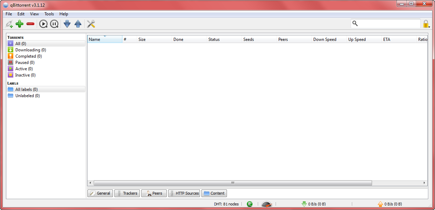Toggle alternative speed limits speedometer icon
Screen dimensions: 435x210
[266, 204]
